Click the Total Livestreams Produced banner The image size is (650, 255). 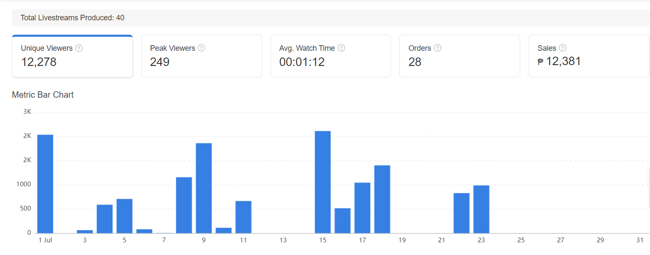[330, 18]
